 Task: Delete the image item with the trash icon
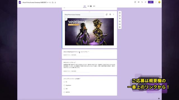click(x=110, y=14)
